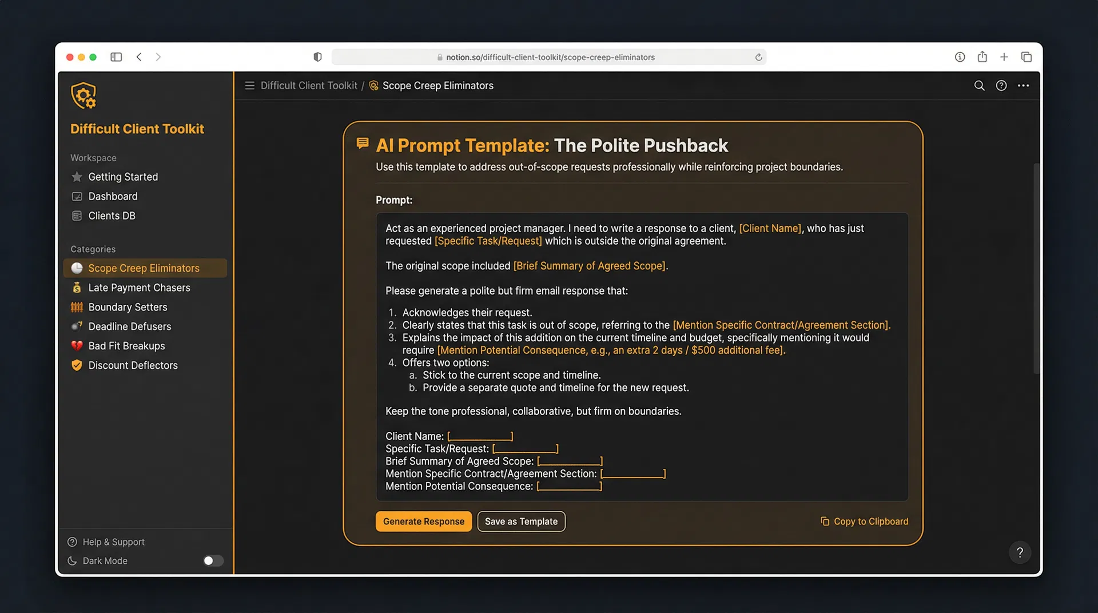This screenshot has height=613, width=1098.
Task: Click the Bad Fit Breakups broken heart icon
Action: (x=77, y=346)
